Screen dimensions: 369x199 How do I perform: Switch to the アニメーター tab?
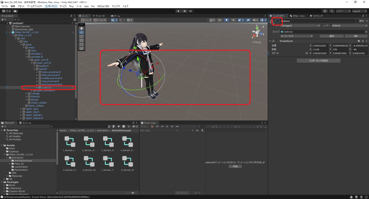tap(99, 16)
